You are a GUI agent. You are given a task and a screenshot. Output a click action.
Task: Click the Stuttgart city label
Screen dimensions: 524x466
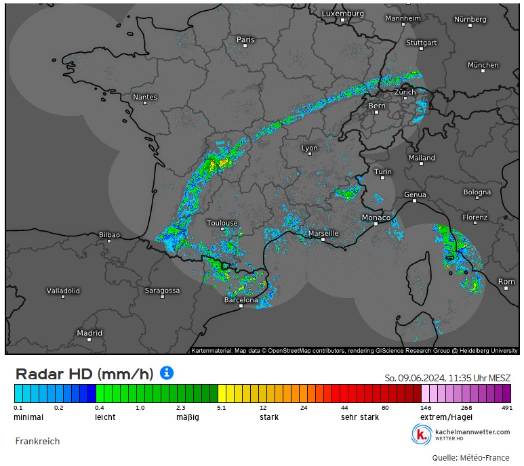(x=422, y=43)
